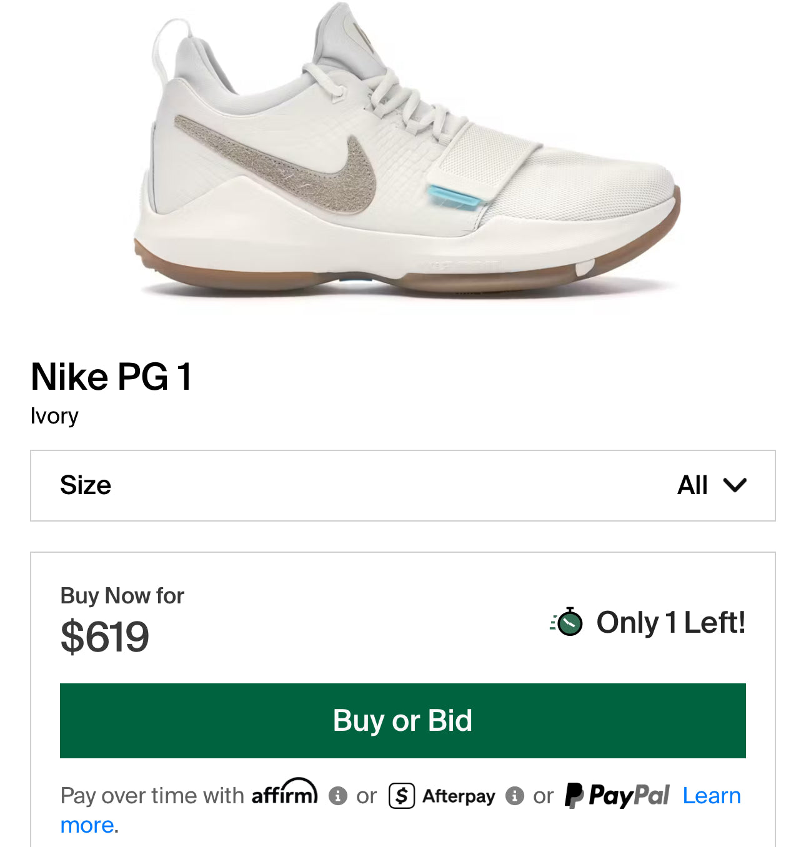Click the "Ivory" colorway subtitle

(54, 416)
